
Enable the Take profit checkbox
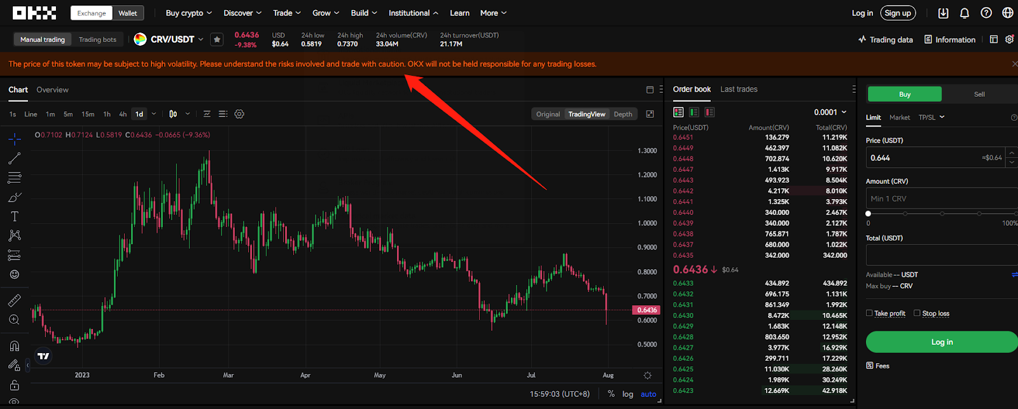coord(869,313)
